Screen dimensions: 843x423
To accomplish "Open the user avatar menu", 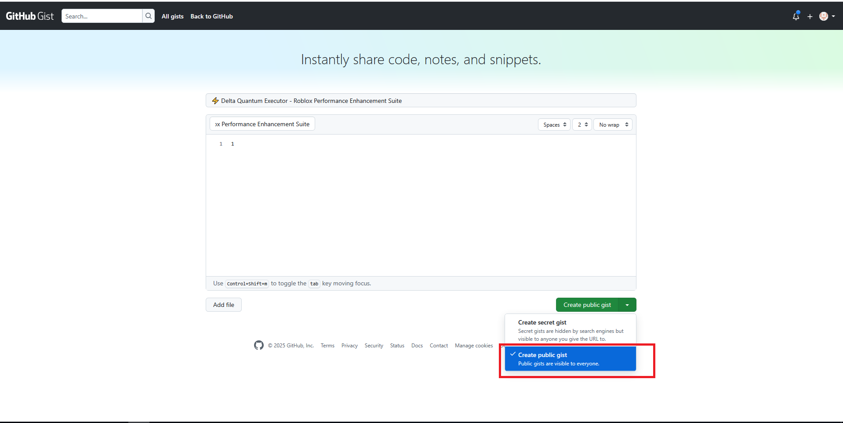I will pyautogui.click(x=827, y=16).
